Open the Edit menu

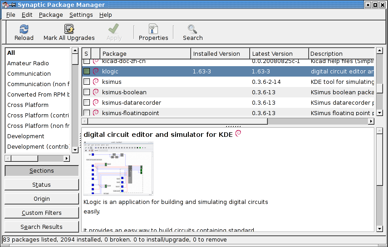click(x=27, y=15)
